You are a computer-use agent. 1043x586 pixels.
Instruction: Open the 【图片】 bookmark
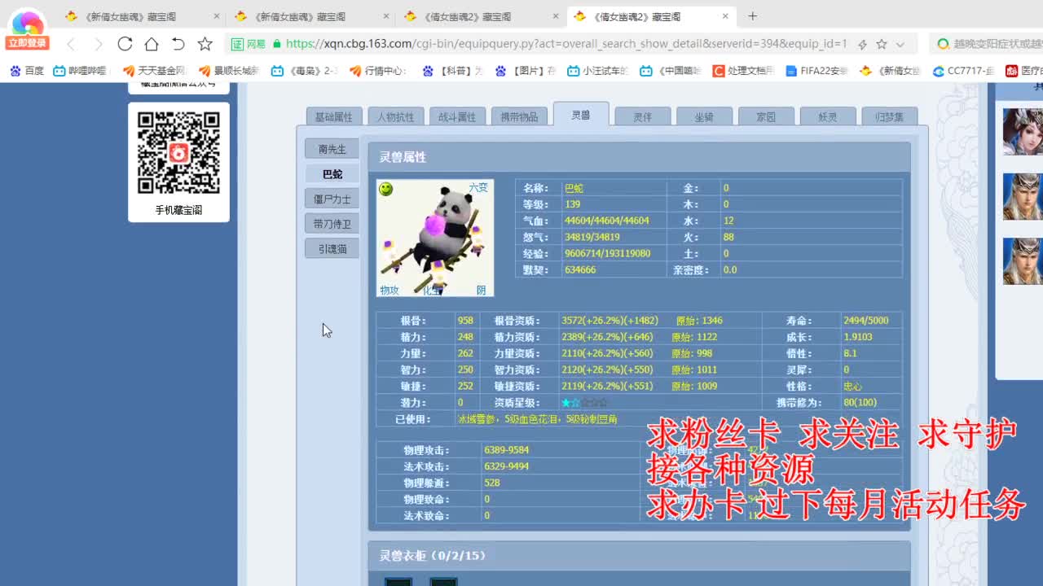click(526, 71)
